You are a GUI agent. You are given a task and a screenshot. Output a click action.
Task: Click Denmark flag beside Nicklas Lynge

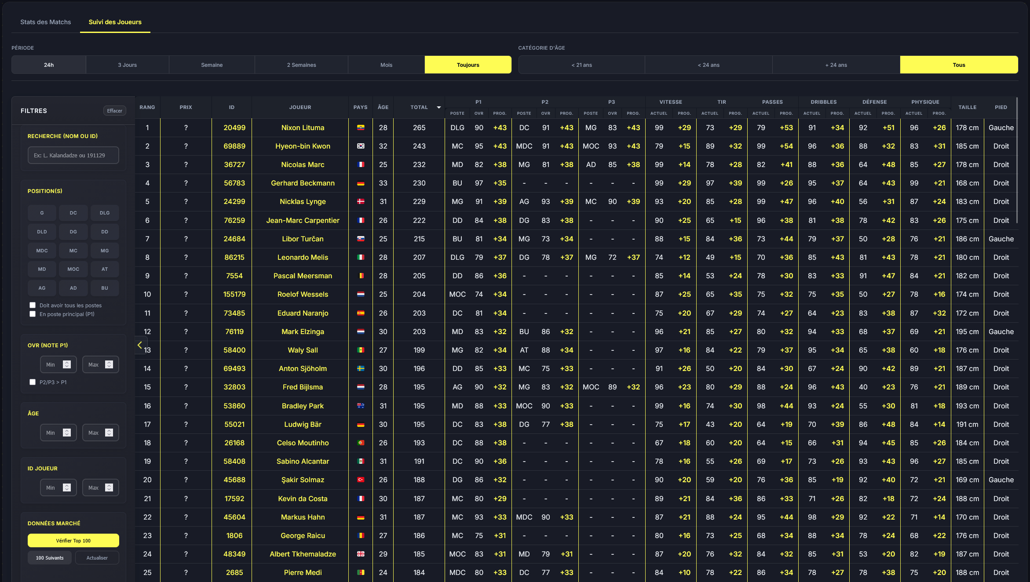361,201
